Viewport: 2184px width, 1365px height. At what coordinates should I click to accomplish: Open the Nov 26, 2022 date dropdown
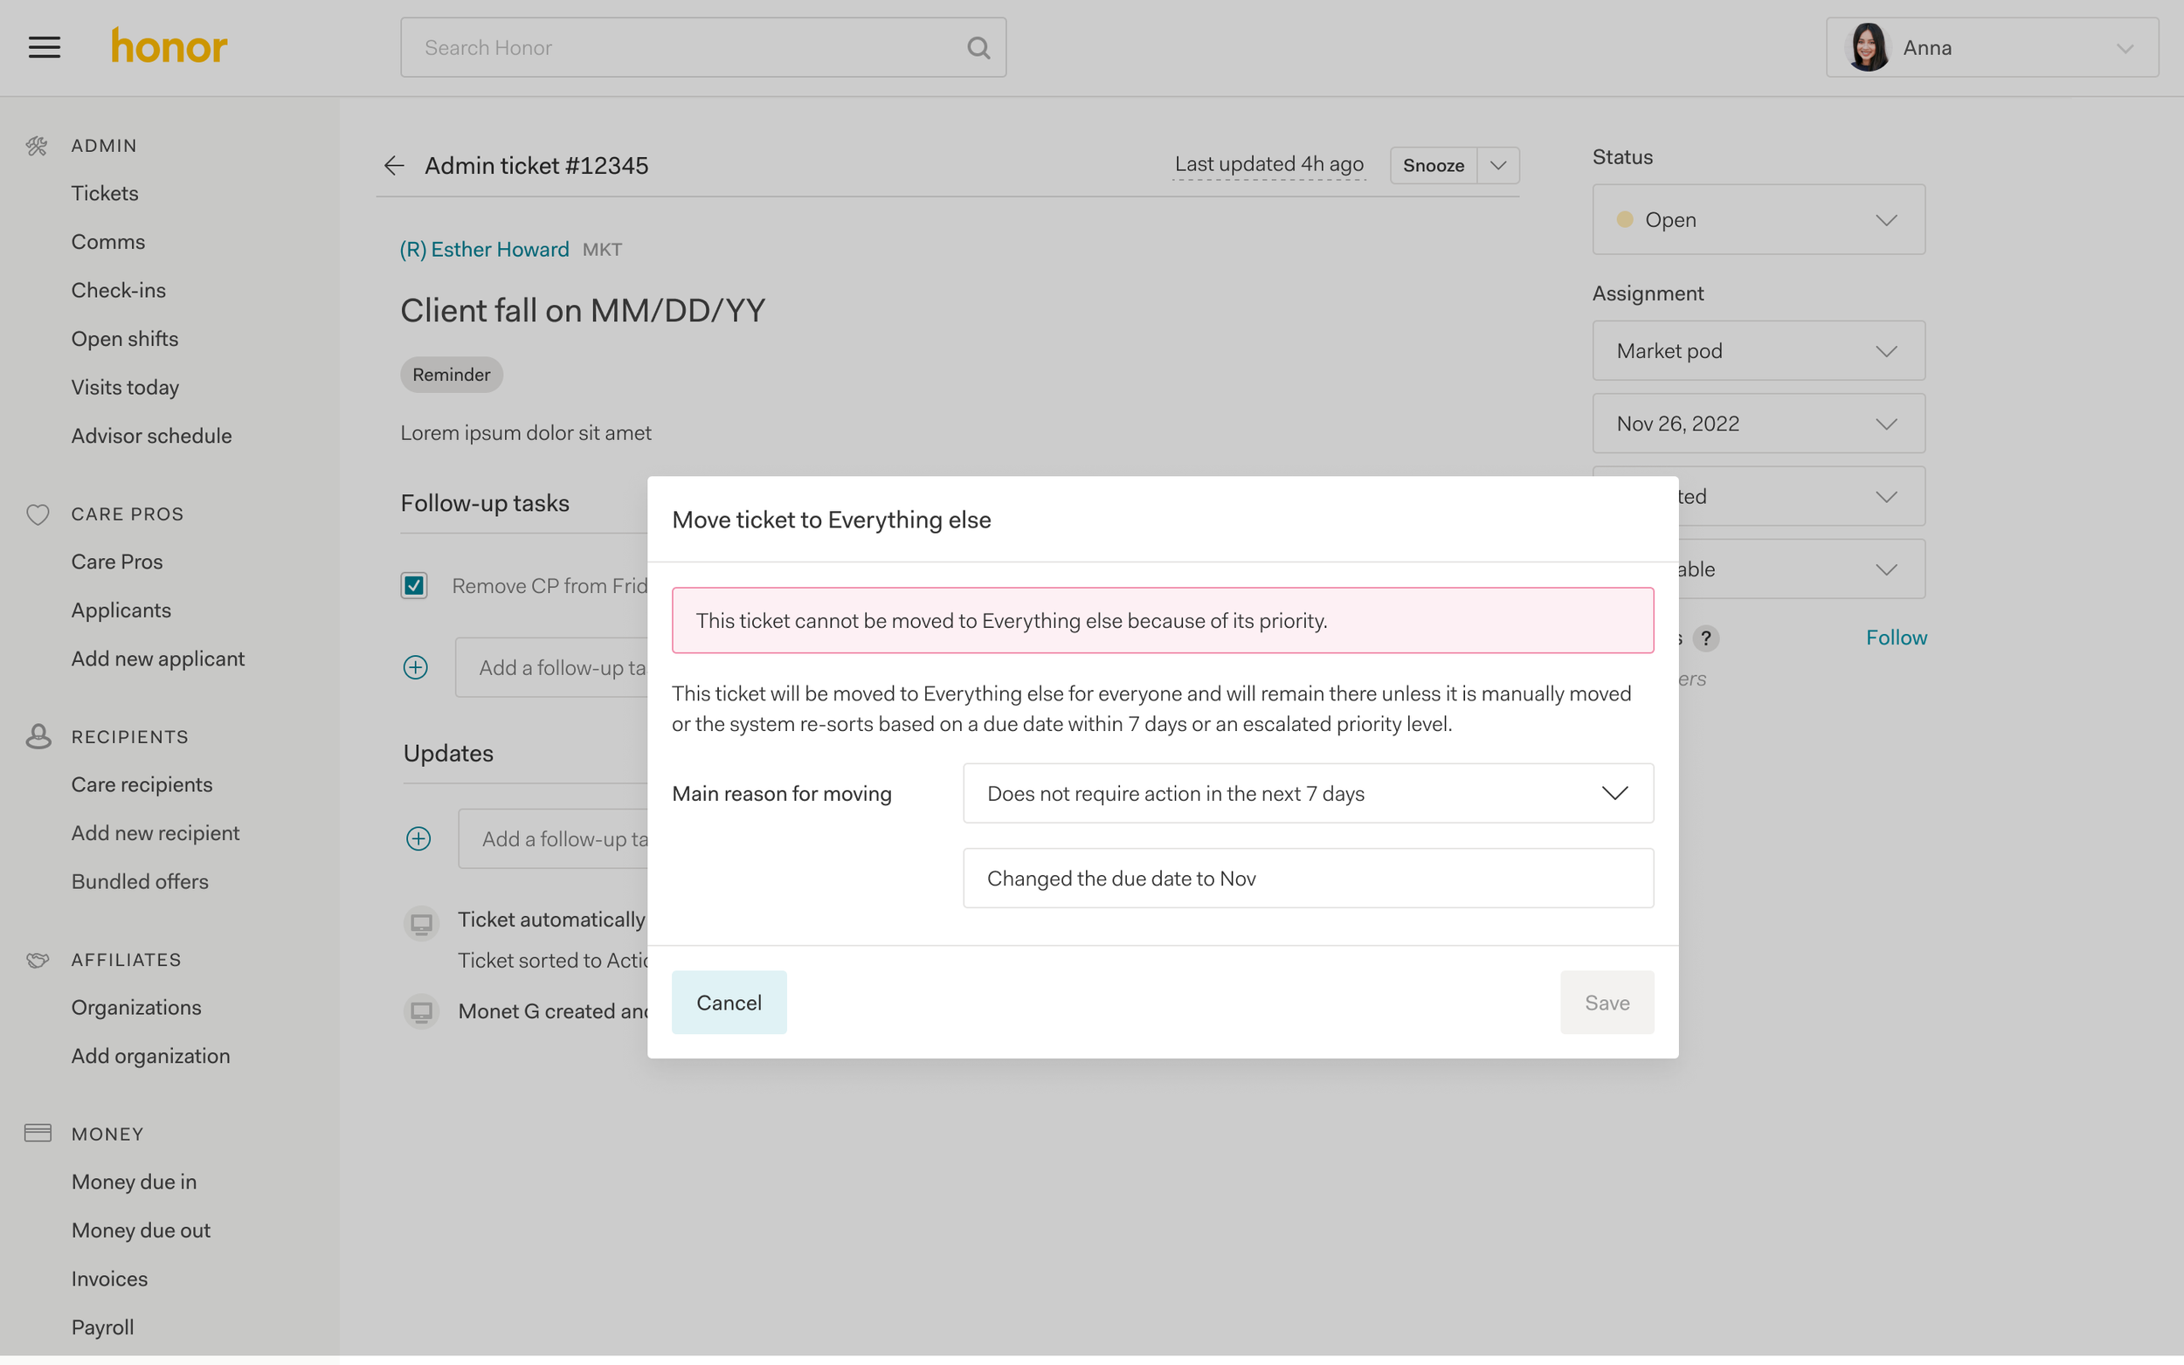1758,424
